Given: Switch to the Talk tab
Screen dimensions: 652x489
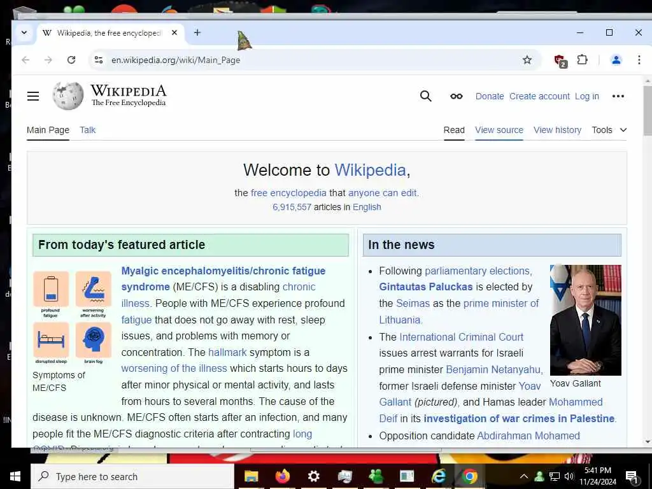Looking at the screenshot, I should tap(88, 130).
